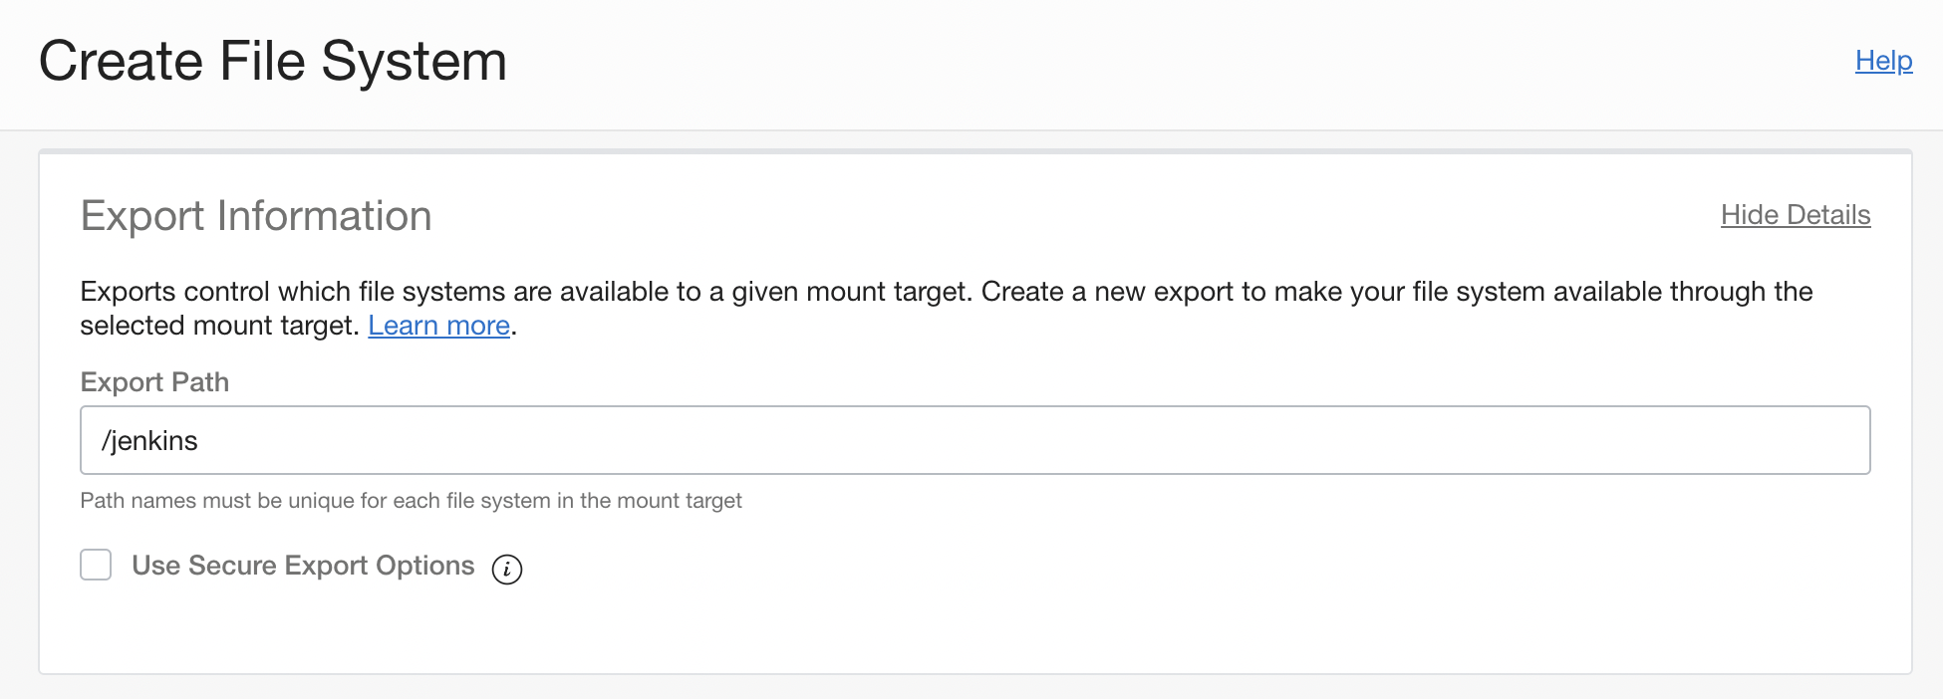
Task: Click the Create File System page title
Action: [x=273, y=61]
